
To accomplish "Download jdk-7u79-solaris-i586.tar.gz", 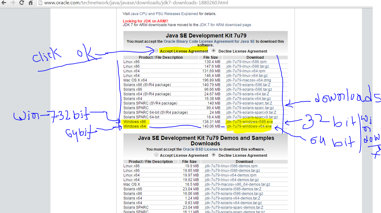I will (x=249, y=89).
